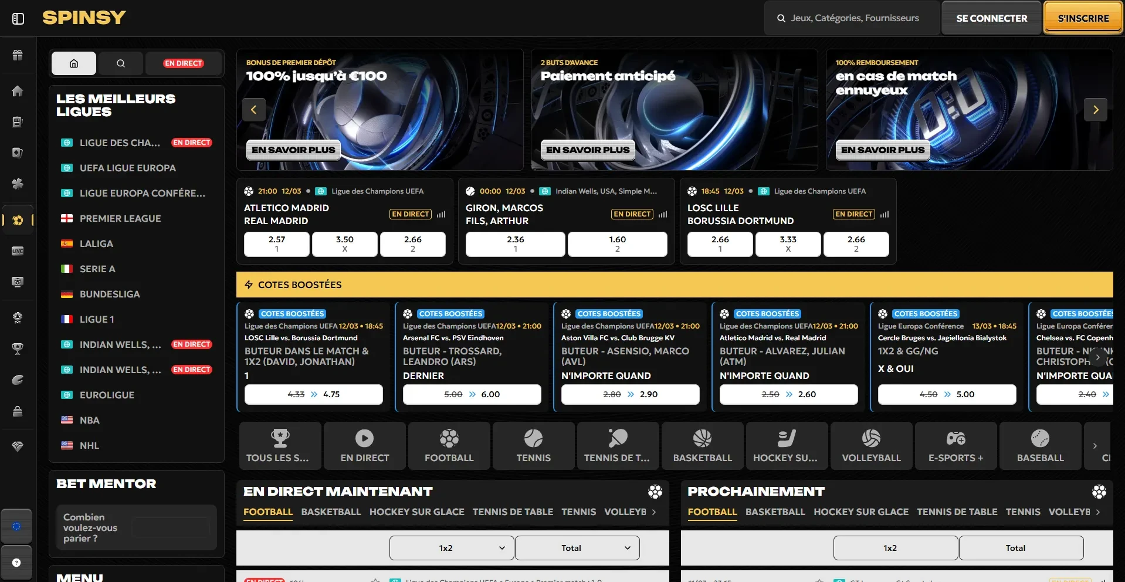The image size is (1125, 582).
Task: Click the S'INSCRIRE button
Action: pos(1082,18)
